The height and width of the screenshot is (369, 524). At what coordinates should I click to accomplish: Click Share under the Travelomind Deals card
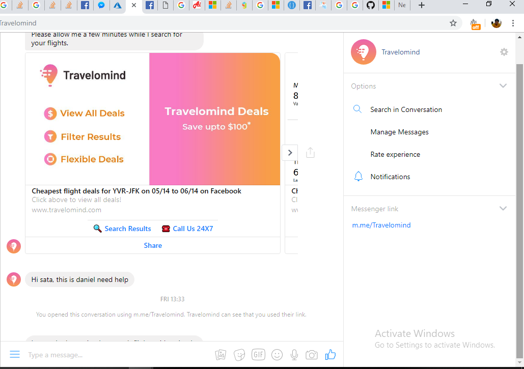pyautogui.click(x=152, y=245)
